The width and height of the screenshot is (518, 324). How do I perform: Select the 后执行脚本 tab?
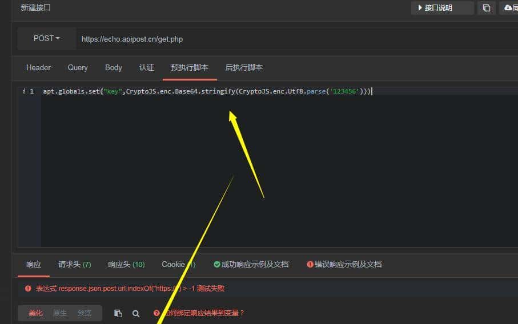pyautogui.click(x=244, y=68)
